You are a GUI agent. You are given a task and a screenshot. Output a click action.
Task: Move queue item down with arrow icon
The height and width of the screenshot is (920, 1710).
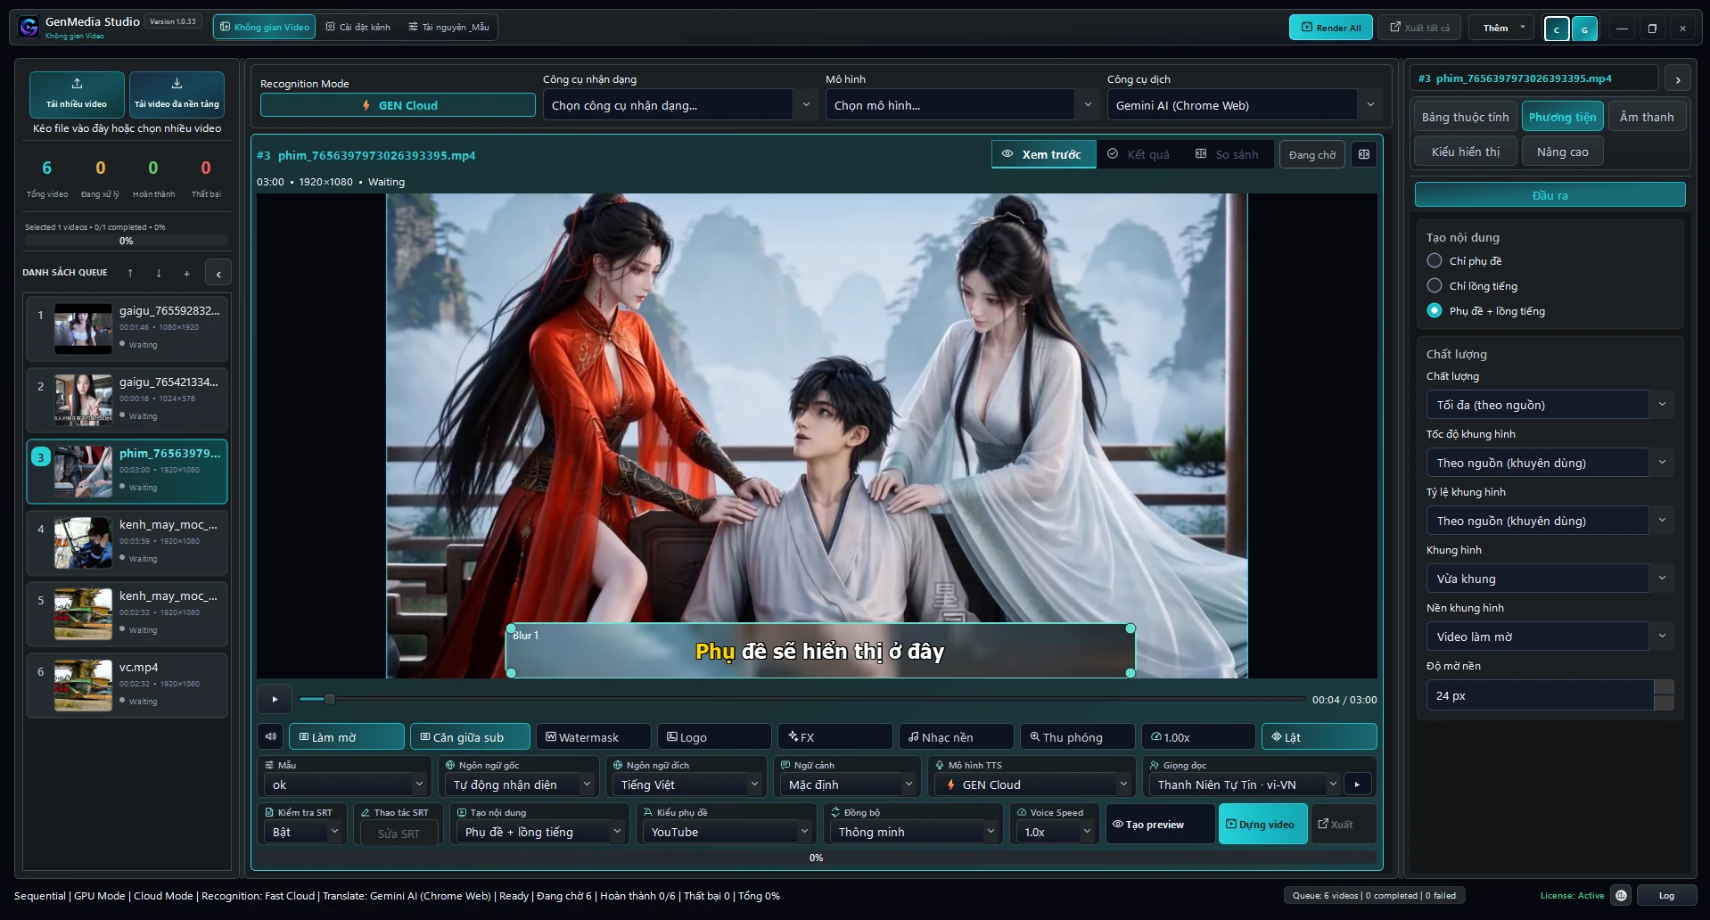point(159,273)
